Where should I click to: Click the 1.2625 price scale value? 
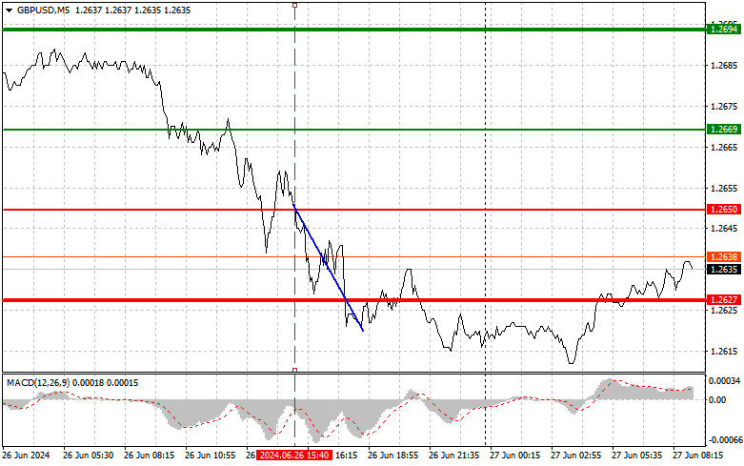[x=724, y=311]
